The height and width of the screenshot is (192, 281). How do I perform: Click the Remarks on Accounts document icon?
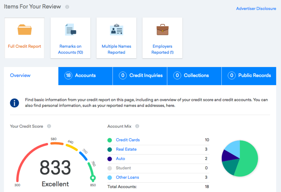[70, 30]
